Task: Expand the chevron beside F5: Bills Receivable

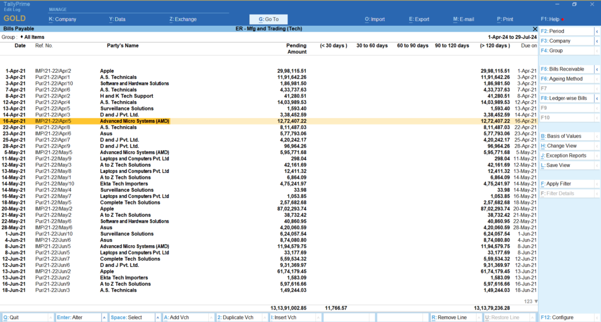Action: tap(597, 69)
